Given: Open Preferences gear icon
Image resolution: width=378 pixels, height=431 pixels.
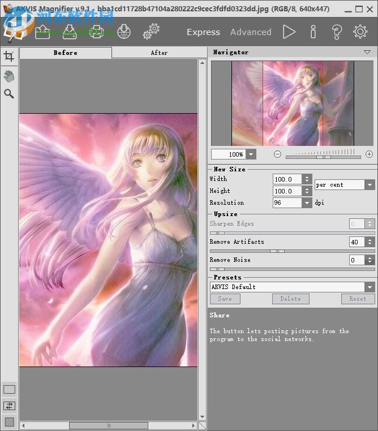Looking at the screenshot, I should click(x=360, y=32).
